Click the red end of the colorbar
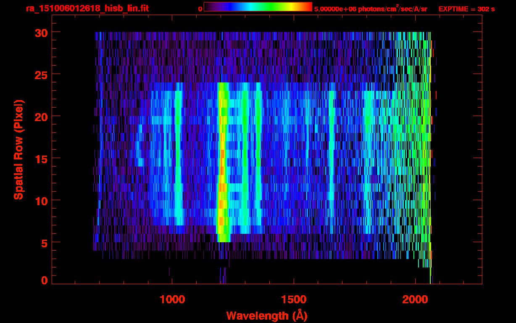 point(308,7)
